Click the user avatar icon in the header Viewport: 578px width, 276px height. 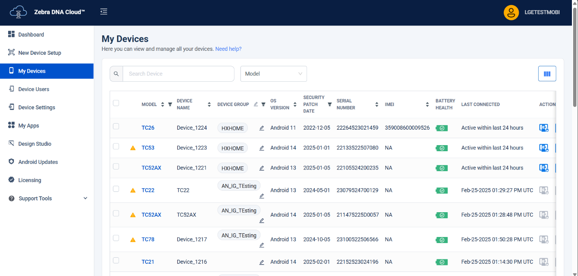(511, 12)
